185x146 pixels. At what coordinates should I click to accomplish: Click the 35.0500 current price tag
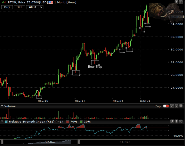tap(178, 17)
